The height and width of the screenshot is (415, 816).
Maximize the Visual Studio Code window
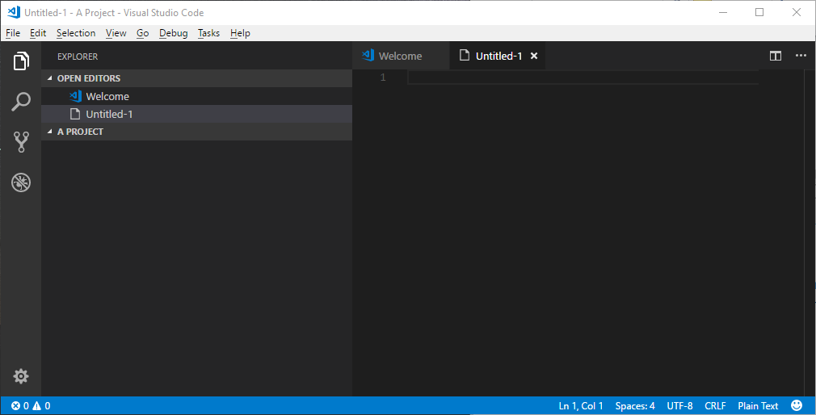(x=759, y=12)
